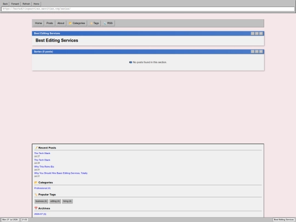Click the Best Editing Services status bar label
The width and height of the screenshot is (296, 222).
point(284,220)
